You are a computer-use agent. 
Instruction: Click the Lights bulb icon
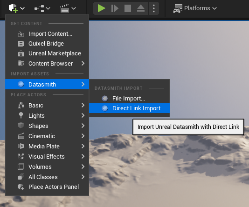pyautogui.click(x=21, y=115)
